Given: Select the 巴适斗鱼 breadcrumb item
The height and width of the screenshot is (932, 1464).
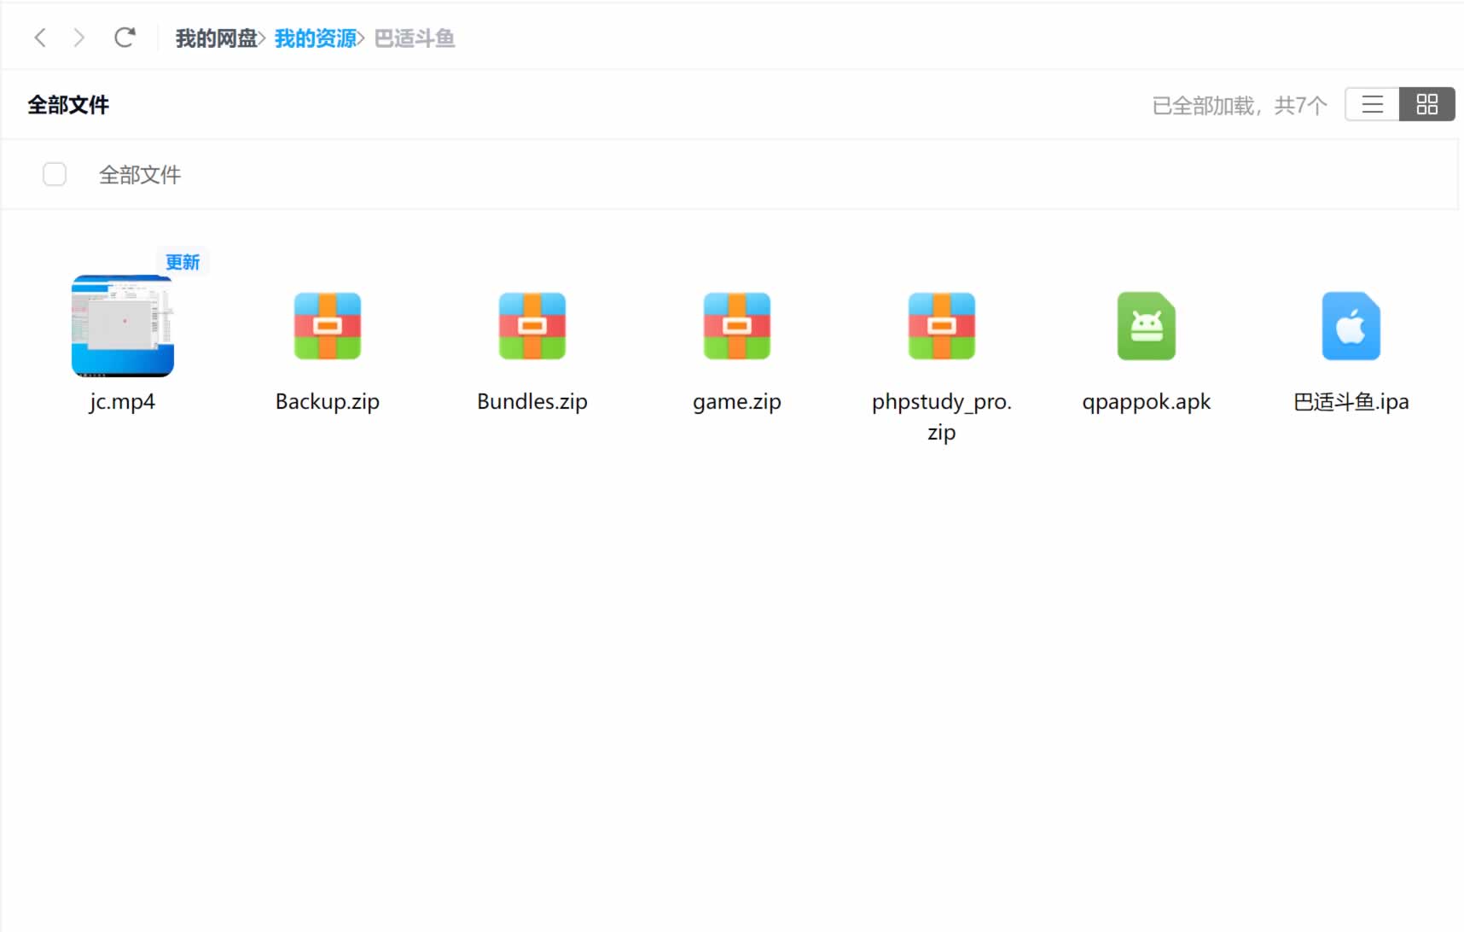Looking at the screenshot, I should [x=415, y=38].
